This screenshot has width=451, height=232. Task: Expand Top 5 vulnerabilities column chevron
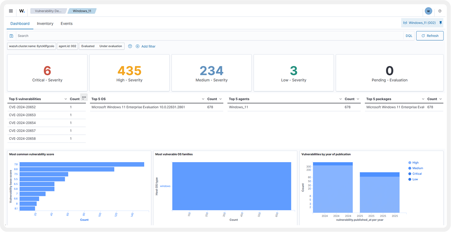[x=66, y=99]
